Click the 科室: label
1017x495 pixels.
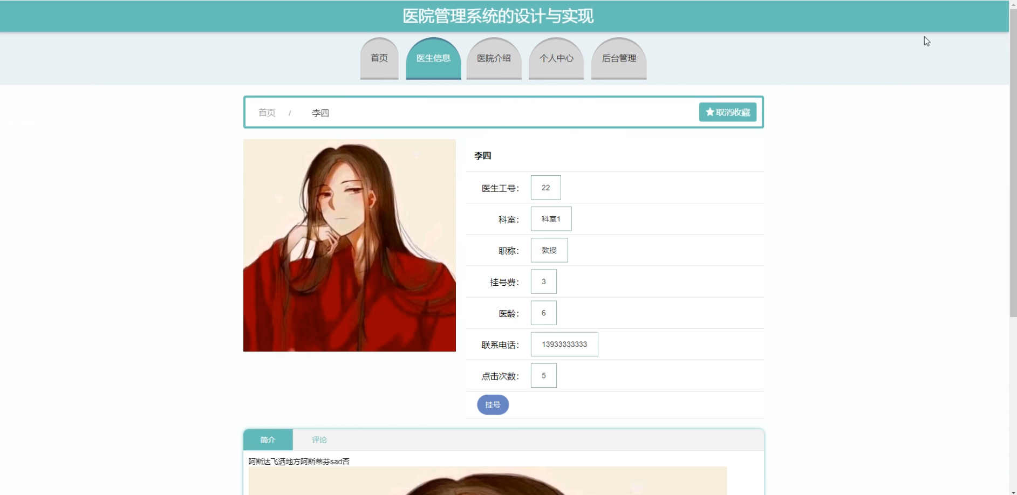point(509,219)
